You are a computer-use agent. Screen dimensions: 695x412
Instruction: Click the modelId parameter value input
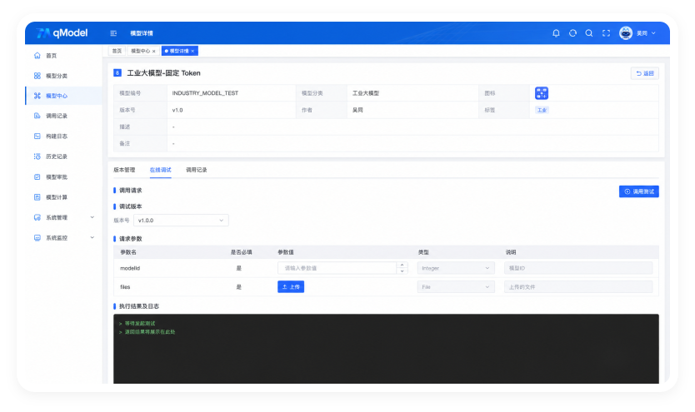tap(337, 268)
